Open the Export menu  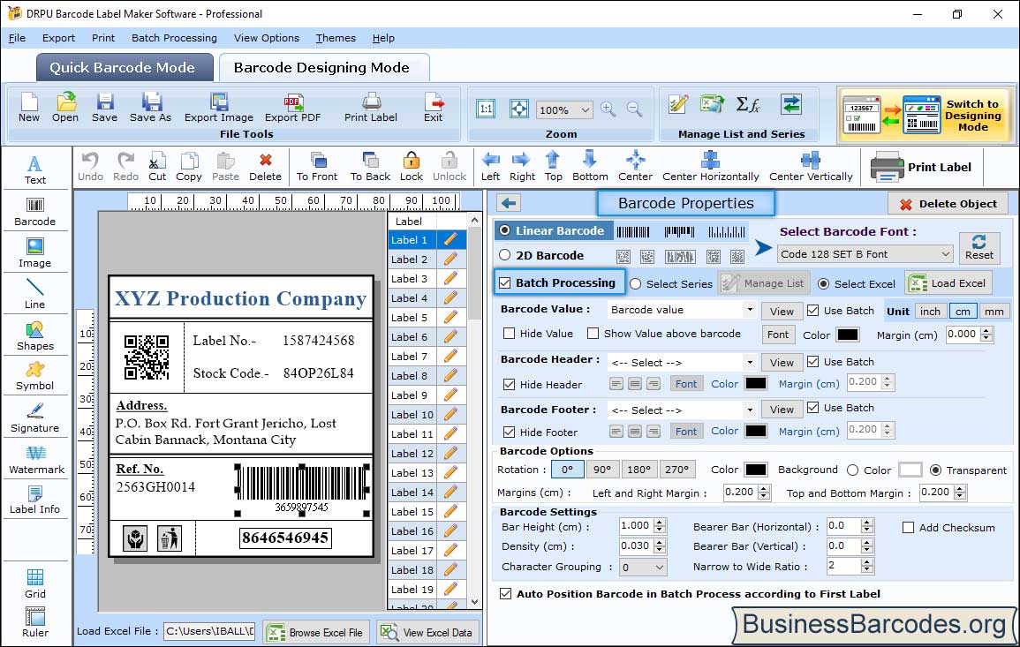click(58, 38)
